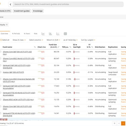Image resolution: width=126 pixels, height=126 pixels.
Task: View 4-week chart for iShares Core MSCI World
Action: click(x=41, y=58)
